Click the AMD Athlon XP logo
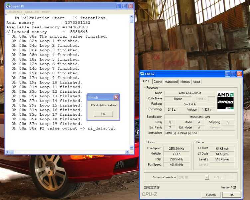 [x=225, y=100]
